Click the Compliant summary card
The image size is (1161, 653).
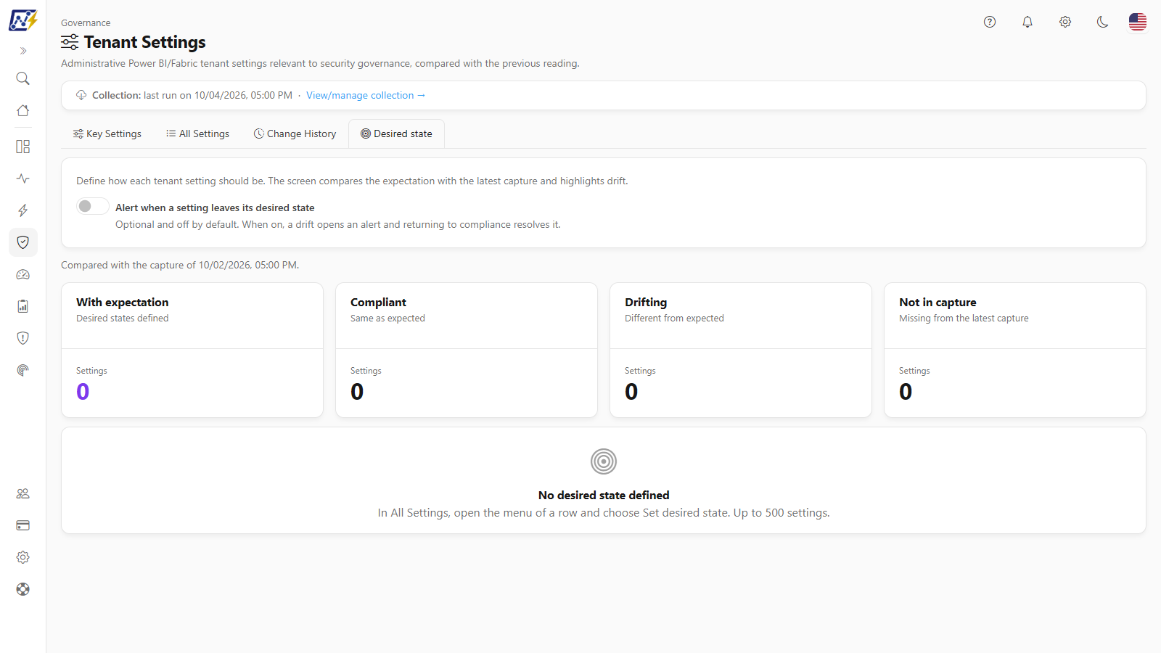[467, 350]
